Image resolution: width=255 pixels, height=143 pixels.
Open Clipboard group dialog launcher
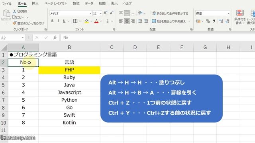(45, 29)
